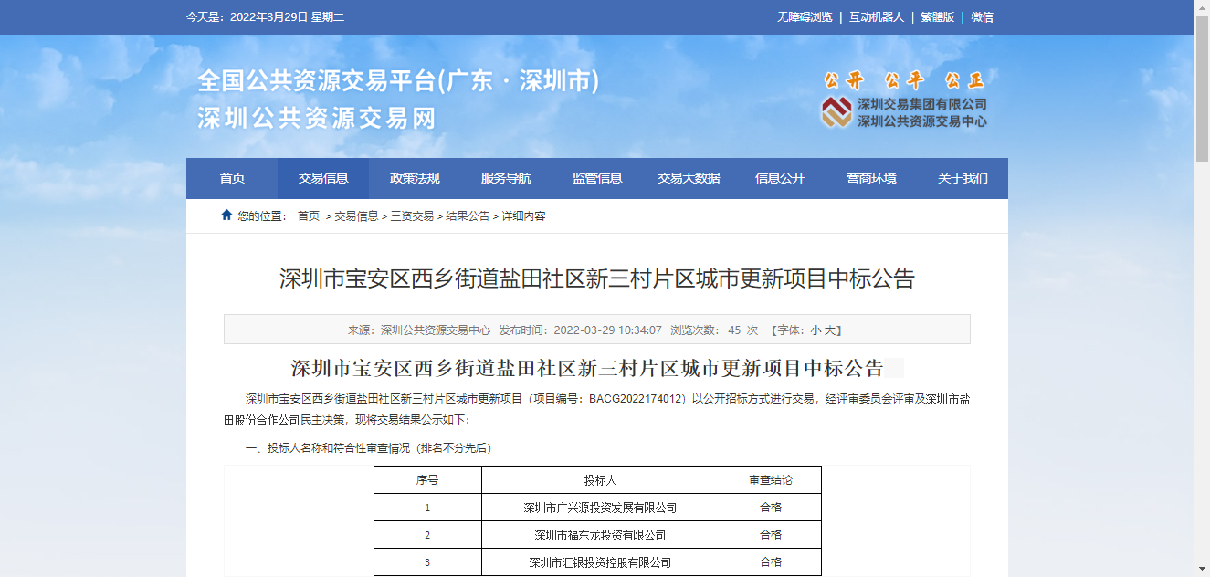Go to 三资交易 in the breadcrumb
This screenshot has height=577, width=1210.
(x=412, y=216)
